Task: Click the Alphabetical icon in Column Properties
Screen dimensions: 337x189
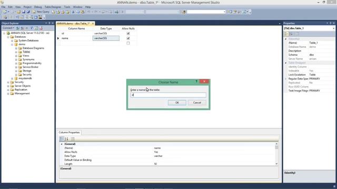Action: click(67, 139)
